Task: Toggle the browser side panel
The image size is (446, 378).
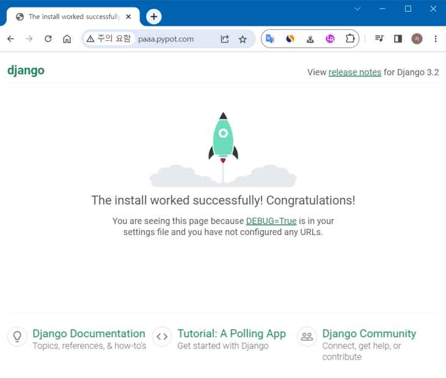Action: pyautogui.click(x=398, y=39)
